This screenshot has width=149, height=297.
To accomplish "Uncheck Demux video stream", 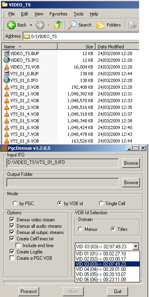I will (12, 220).
